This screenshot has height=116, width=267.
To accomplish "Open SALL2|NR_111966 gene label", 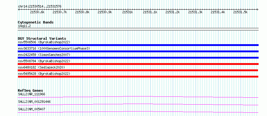I will coord(31,94).
